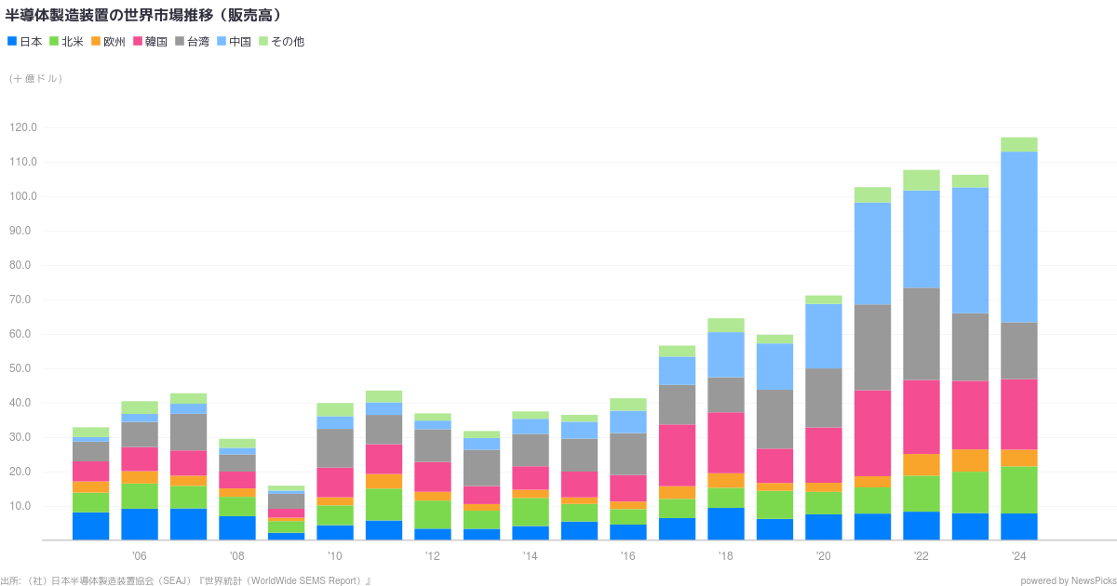Click the pink Korea segment of the '18 bar
The height and width of the screenshot is (586, 1117).
[725, 443]
